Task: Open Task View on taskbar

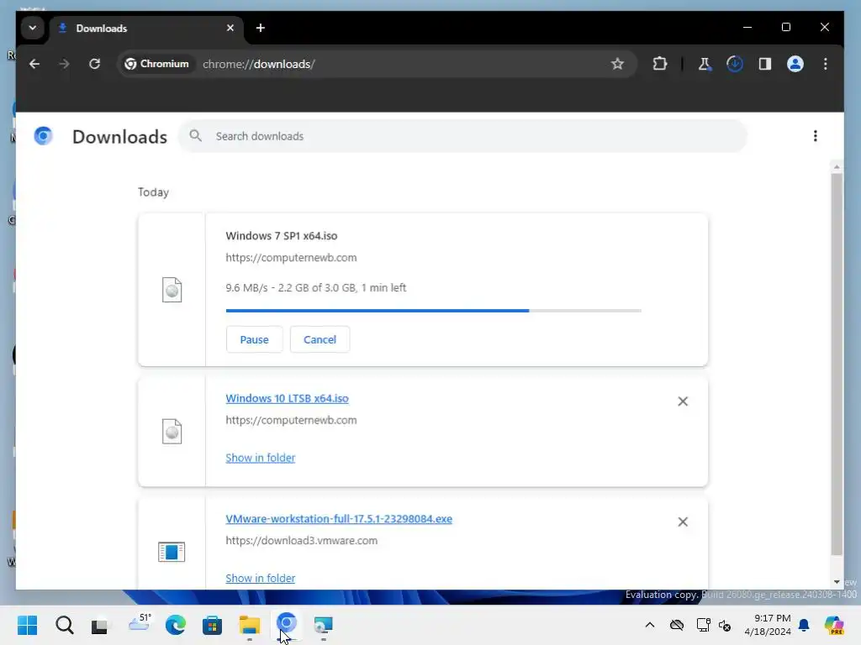Action: click(99, 626)
